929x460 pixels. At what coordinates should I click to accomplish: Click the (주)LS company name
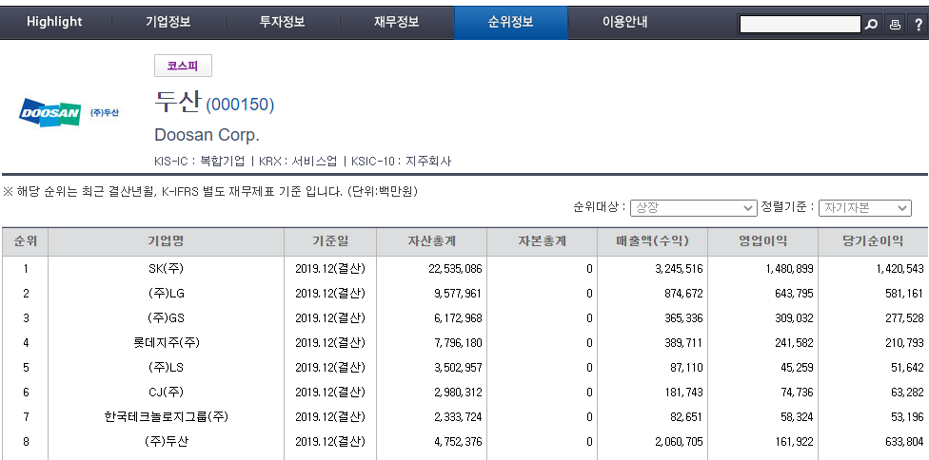166,368
